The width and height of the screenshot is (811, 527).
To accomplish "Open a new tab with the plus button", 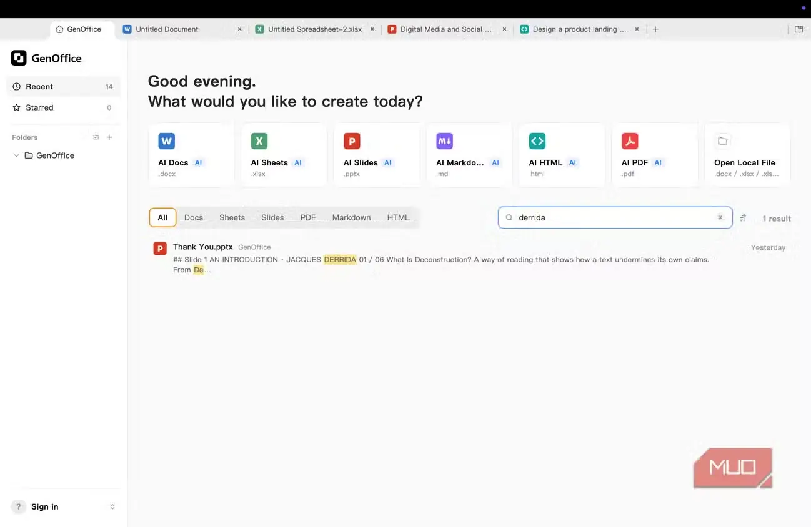I will 655,29.
